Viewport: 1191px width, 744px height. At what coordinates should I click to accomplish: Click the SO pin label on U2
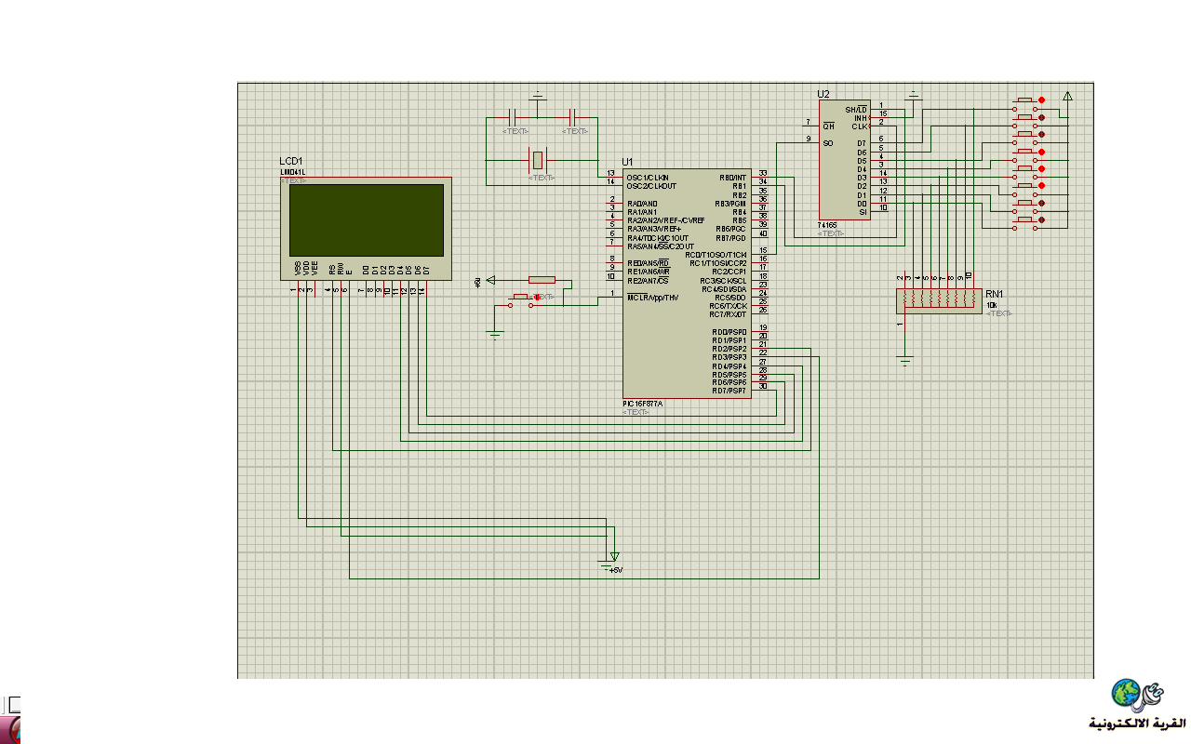click(827, 143)
